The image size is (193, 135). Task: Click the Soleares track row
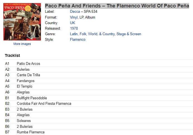point(99,121)
